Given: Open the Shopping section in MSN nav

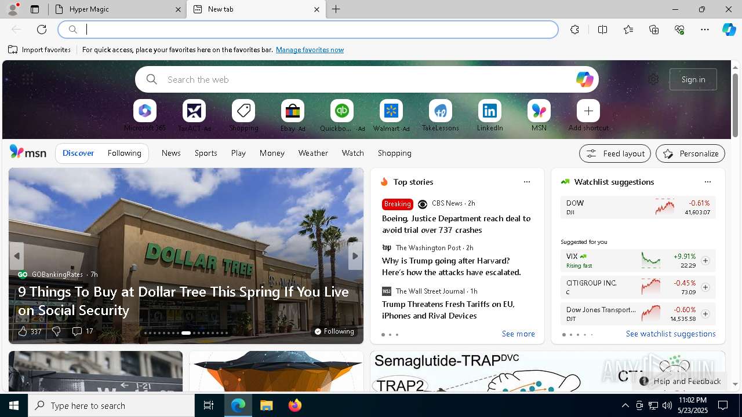Looking at the screenshot, I should (395, 153).
